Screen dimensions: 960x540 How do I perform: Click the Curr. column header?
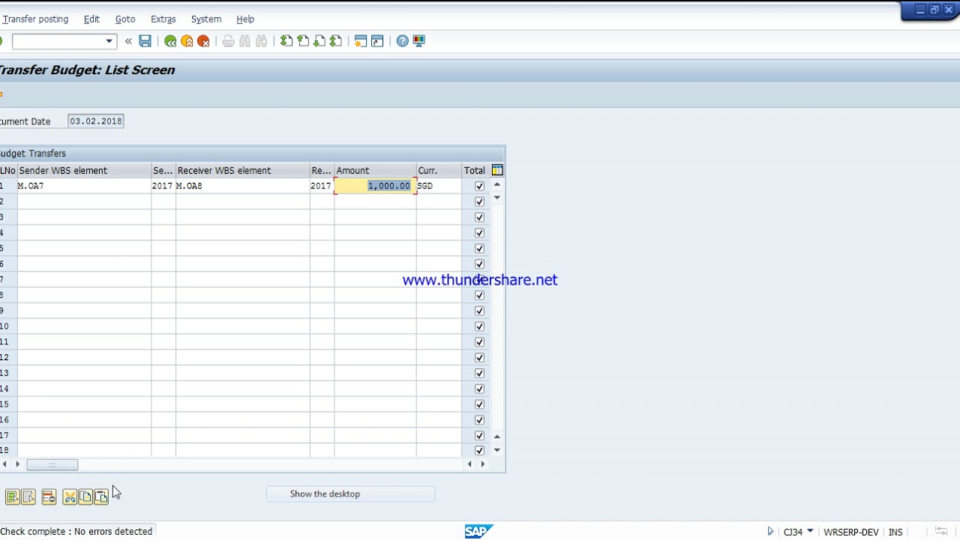(x=439, y=170)
